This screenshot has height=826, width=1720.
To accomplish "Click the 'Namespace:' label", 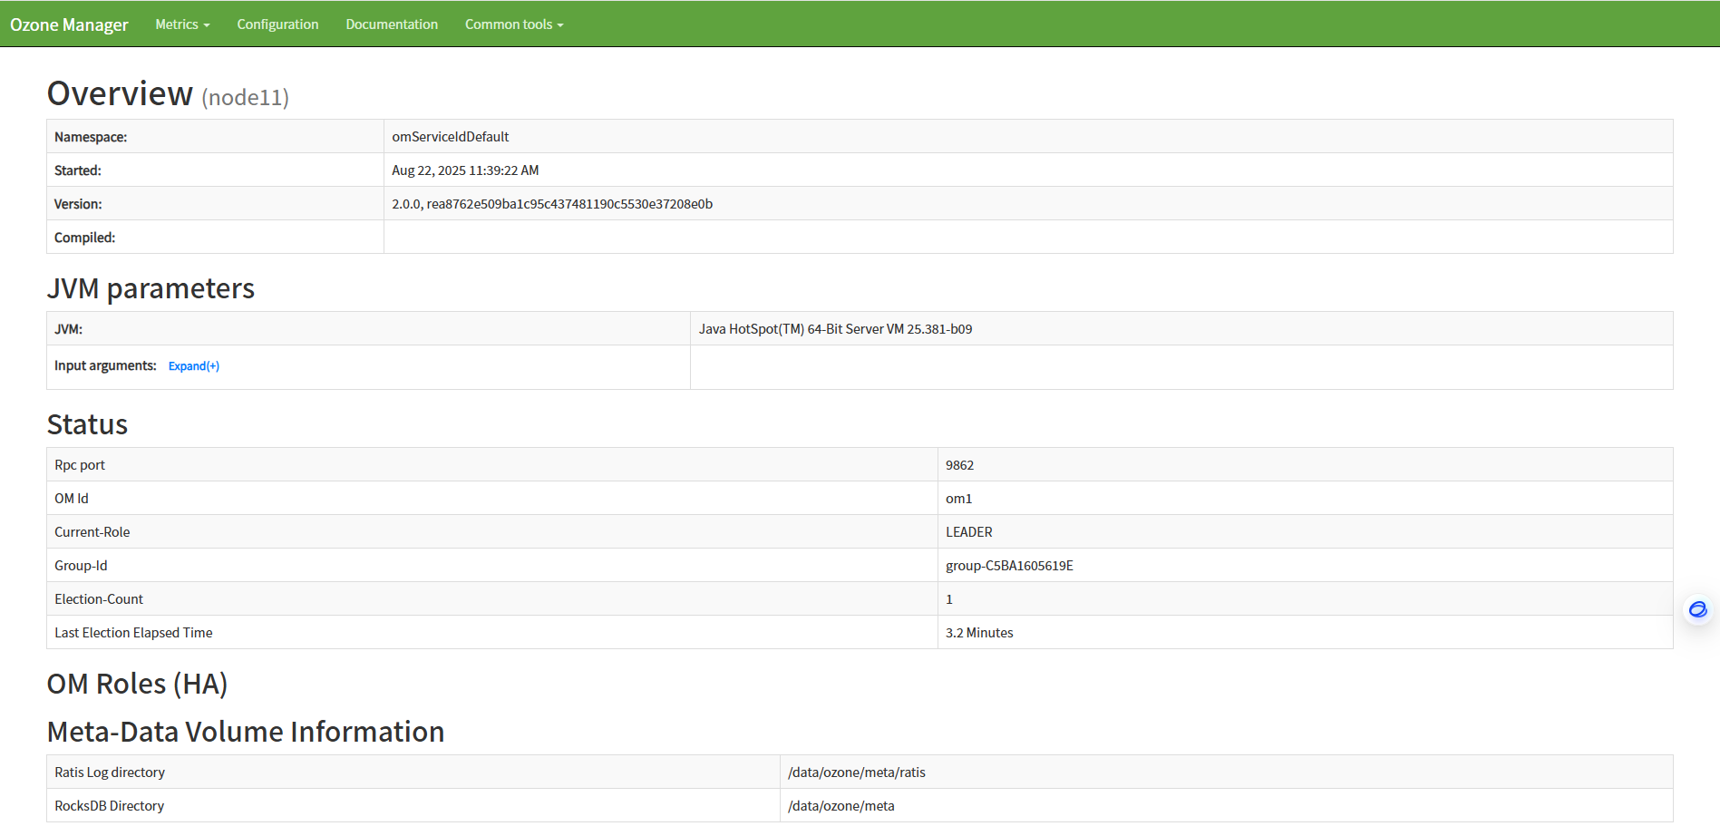I will click(x=91, y=137).
